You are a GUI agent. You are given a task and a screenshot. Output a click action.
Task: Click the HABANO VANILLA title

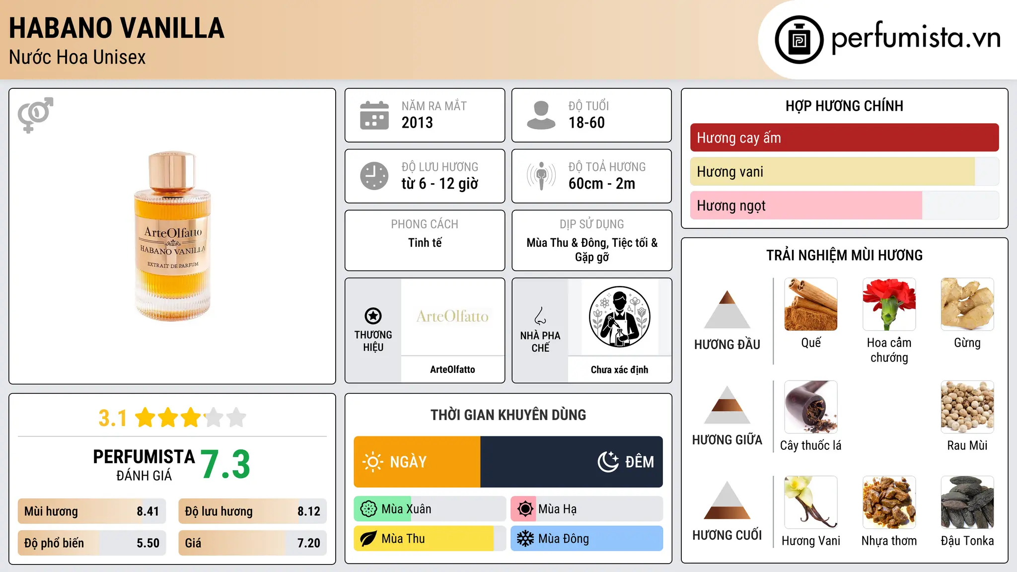117,28
